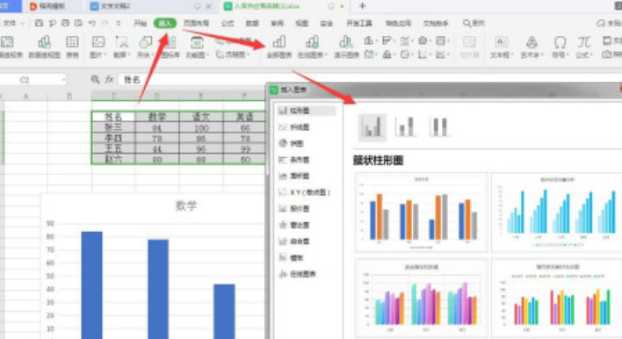Choose the stacked column subtype thumbnail
Screen dimensions: 622x339
pos(405,127)
